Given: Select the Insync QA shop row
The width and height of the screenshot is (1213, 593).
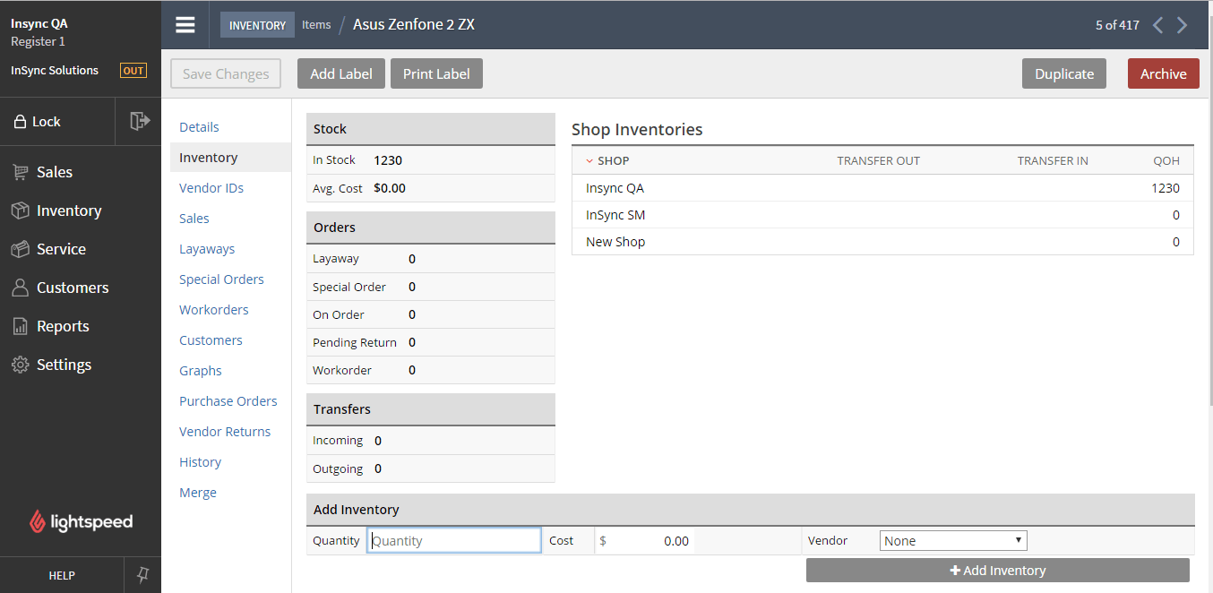Looking at the screenshot, I should [x=882, y=188].
